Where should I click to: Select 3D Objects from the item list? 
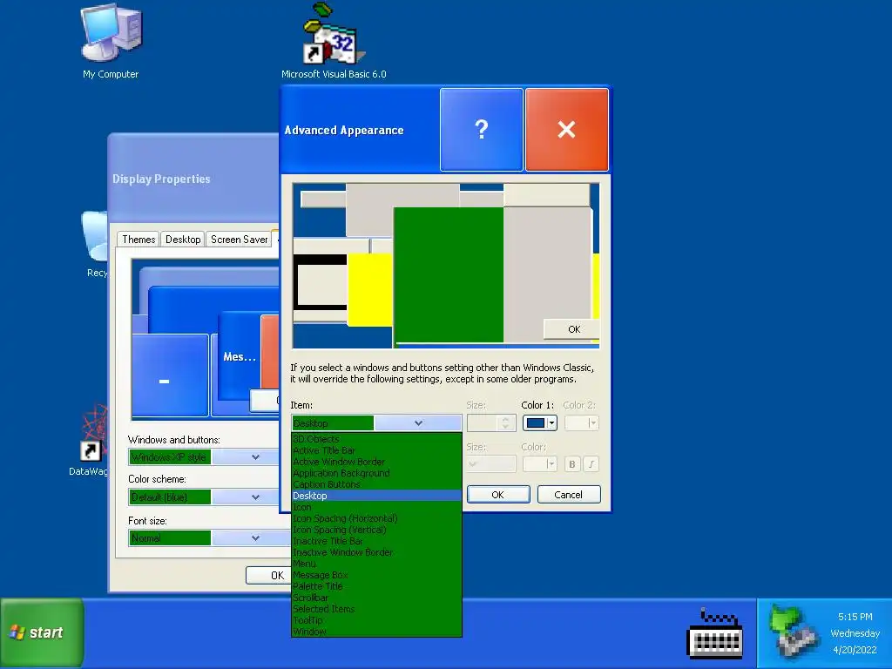[376, 439]
